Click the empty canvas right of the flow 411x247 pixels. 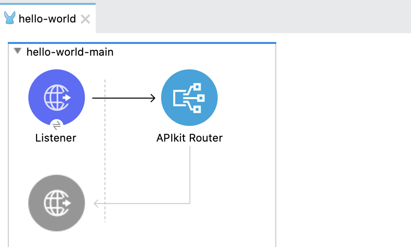click(342, 146)
